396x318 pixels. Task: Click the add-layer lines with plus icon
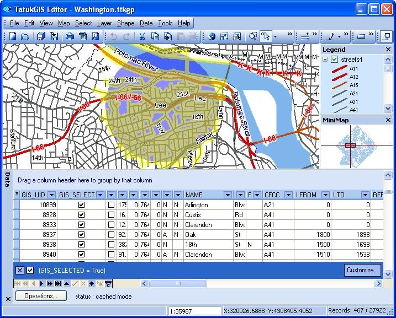(x=305, y=36)
